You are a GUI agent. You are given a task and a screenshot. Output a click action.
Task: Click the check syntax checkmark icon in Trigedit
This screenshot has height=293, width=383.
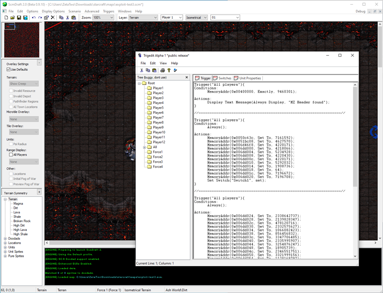point(175,70)
